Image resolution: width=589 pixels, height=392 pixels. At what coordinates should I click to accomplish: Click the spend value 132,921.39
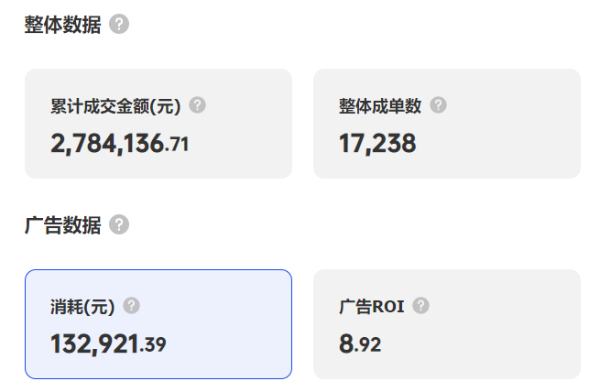click(x=108, y=344)
